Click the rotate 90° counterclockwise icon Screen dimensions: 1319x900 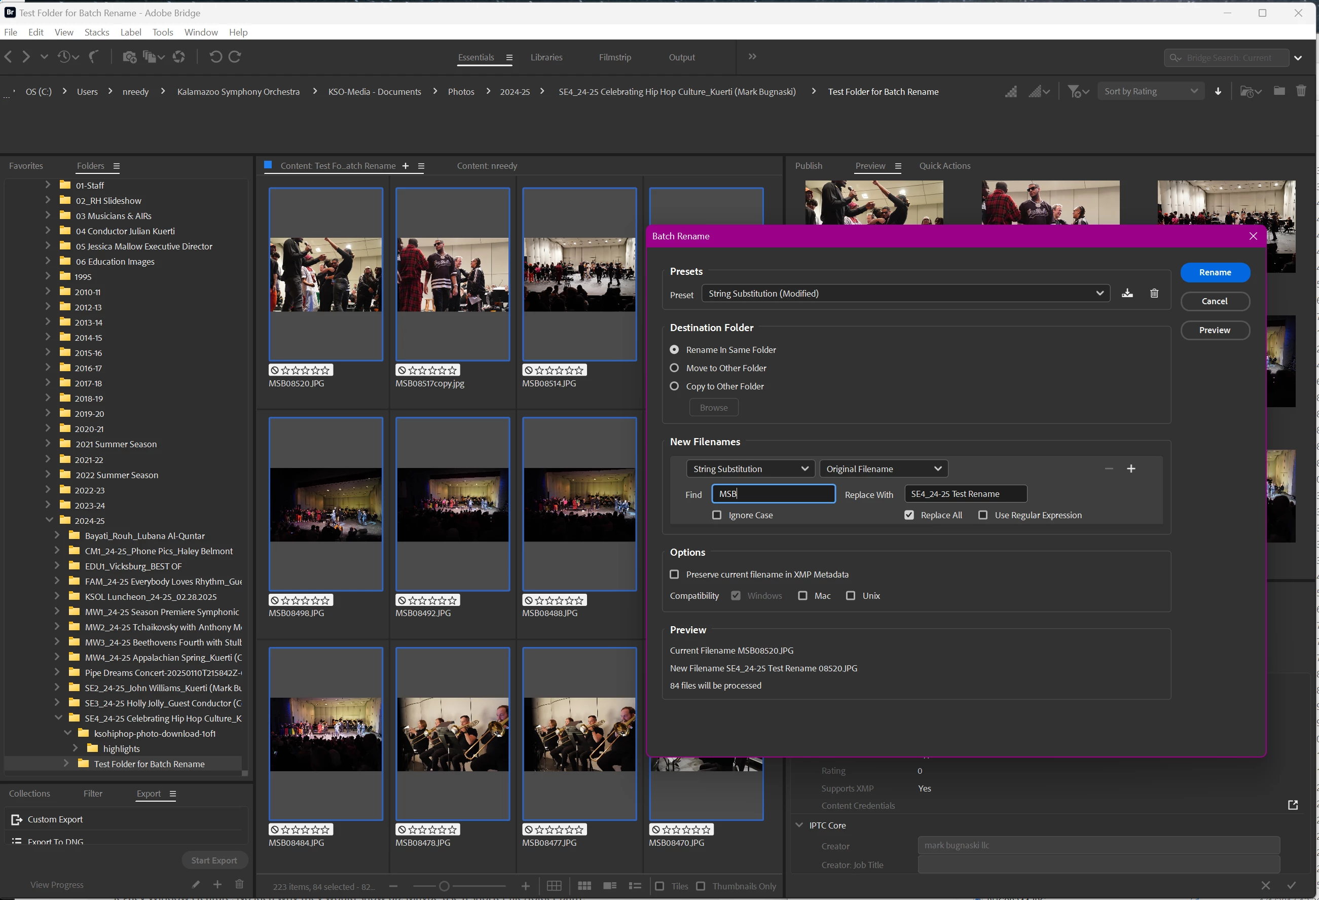pos(215,57)
